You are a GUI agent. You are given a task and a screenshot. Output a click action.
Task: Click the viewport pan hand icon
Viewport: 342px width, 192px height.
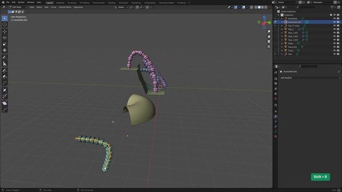click(x=269, y=37)
